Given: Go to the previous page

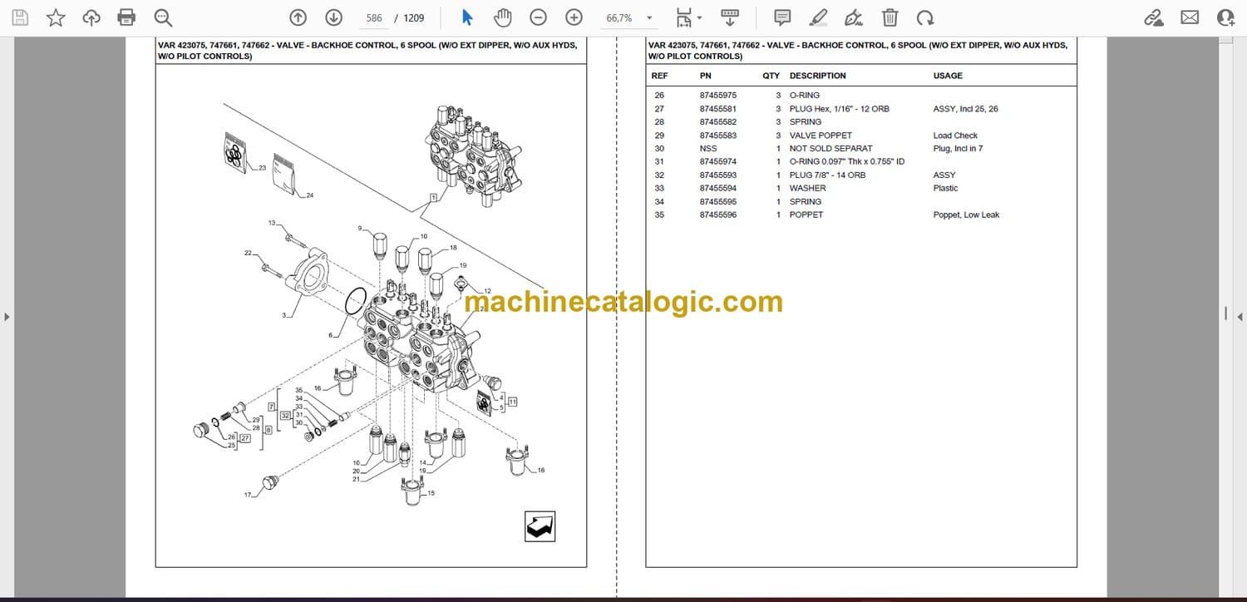Looking at the screenshot, I should pos(298,17).
